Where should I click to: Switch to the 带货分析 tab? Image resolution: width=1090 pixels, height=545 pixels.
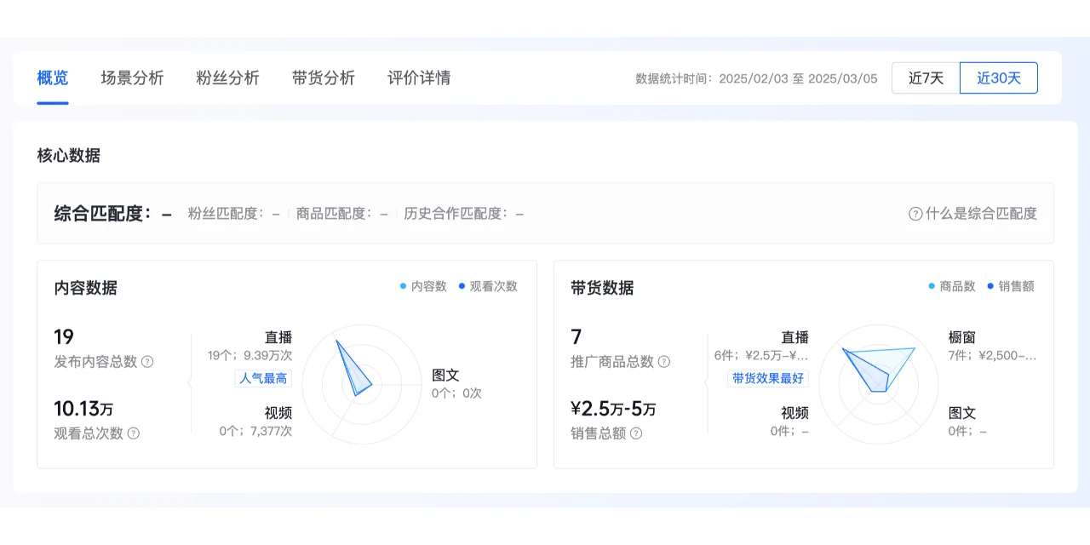pos(323,77)
